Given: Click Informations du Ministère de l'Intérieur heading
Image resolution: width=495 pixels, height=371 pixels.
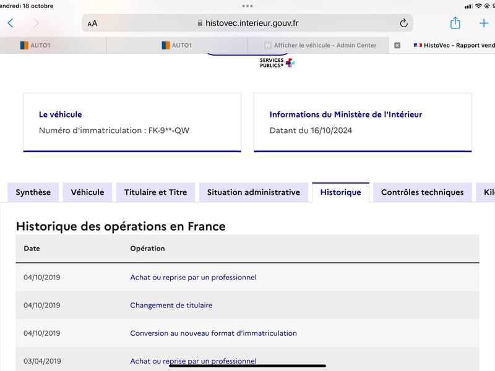Looking at the screenshot, I should 346,114.
